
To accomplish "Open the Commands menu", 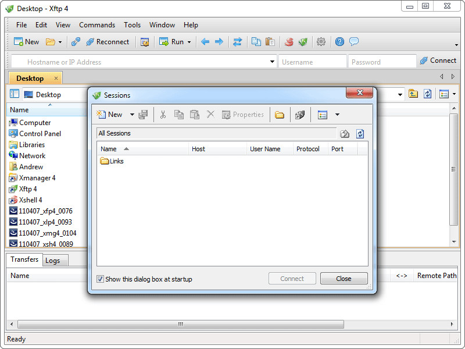I will click(97, 25).
